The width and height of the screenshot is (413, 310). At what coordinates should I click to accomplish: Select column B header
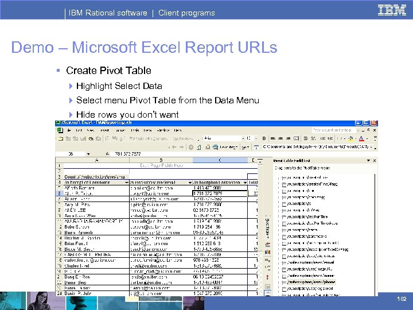point(161,160)
